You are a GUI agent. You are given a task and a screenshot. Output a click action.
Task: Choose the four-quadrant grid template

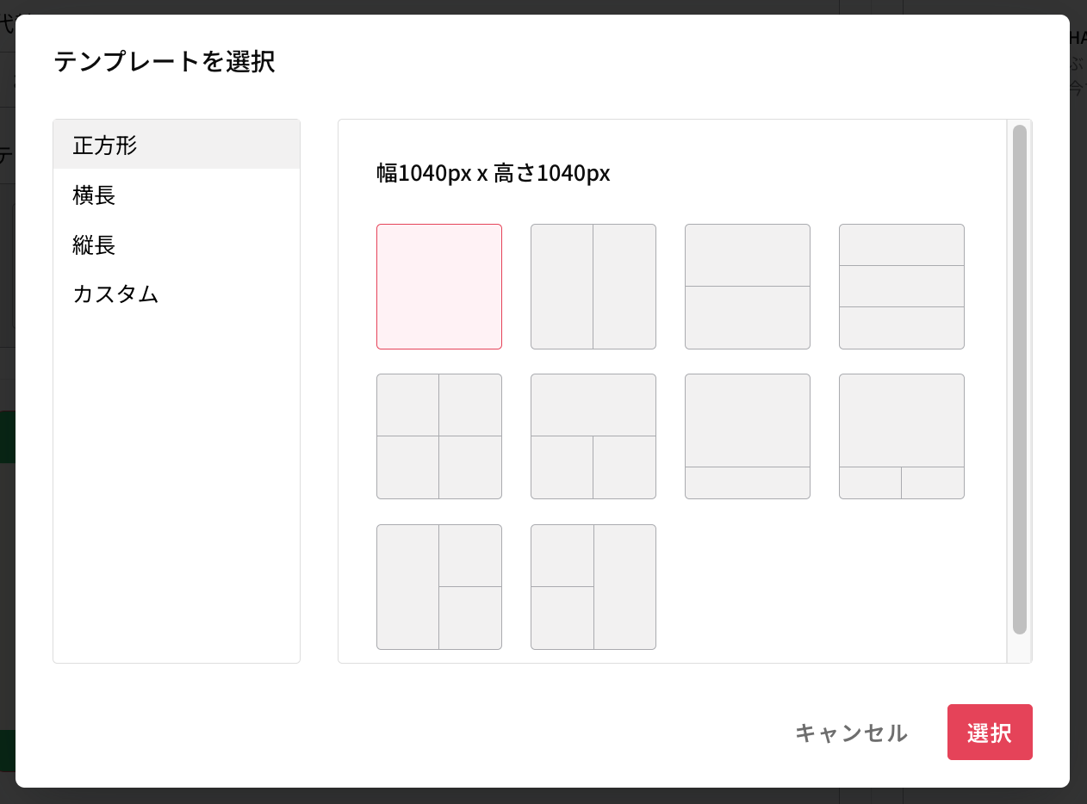pyautogui.click(x=439, y=436)
